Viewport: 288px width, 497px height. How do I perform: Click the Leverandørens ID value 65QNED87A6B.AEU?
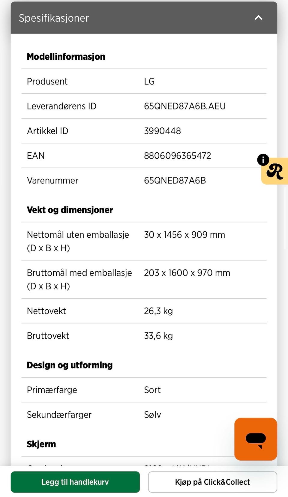184,106
